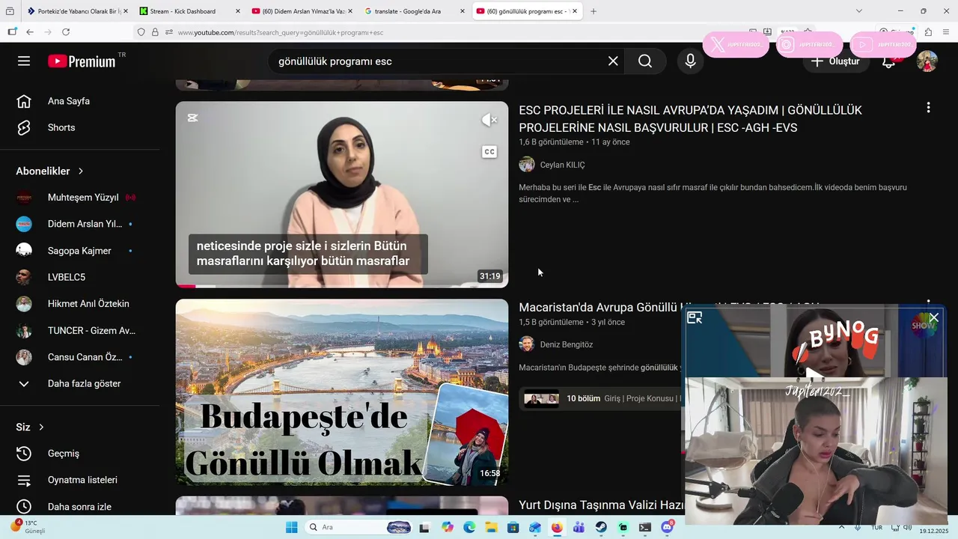The height and width of the screenshot is (539, 958).
Task: Open Firefox application hamburger menu
Action: pos(945,32)
